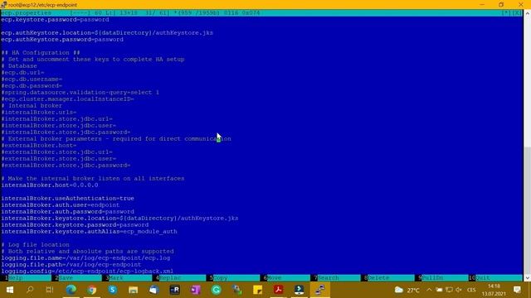
Task: Click the scrollbar up arrow
Action: 527,13
